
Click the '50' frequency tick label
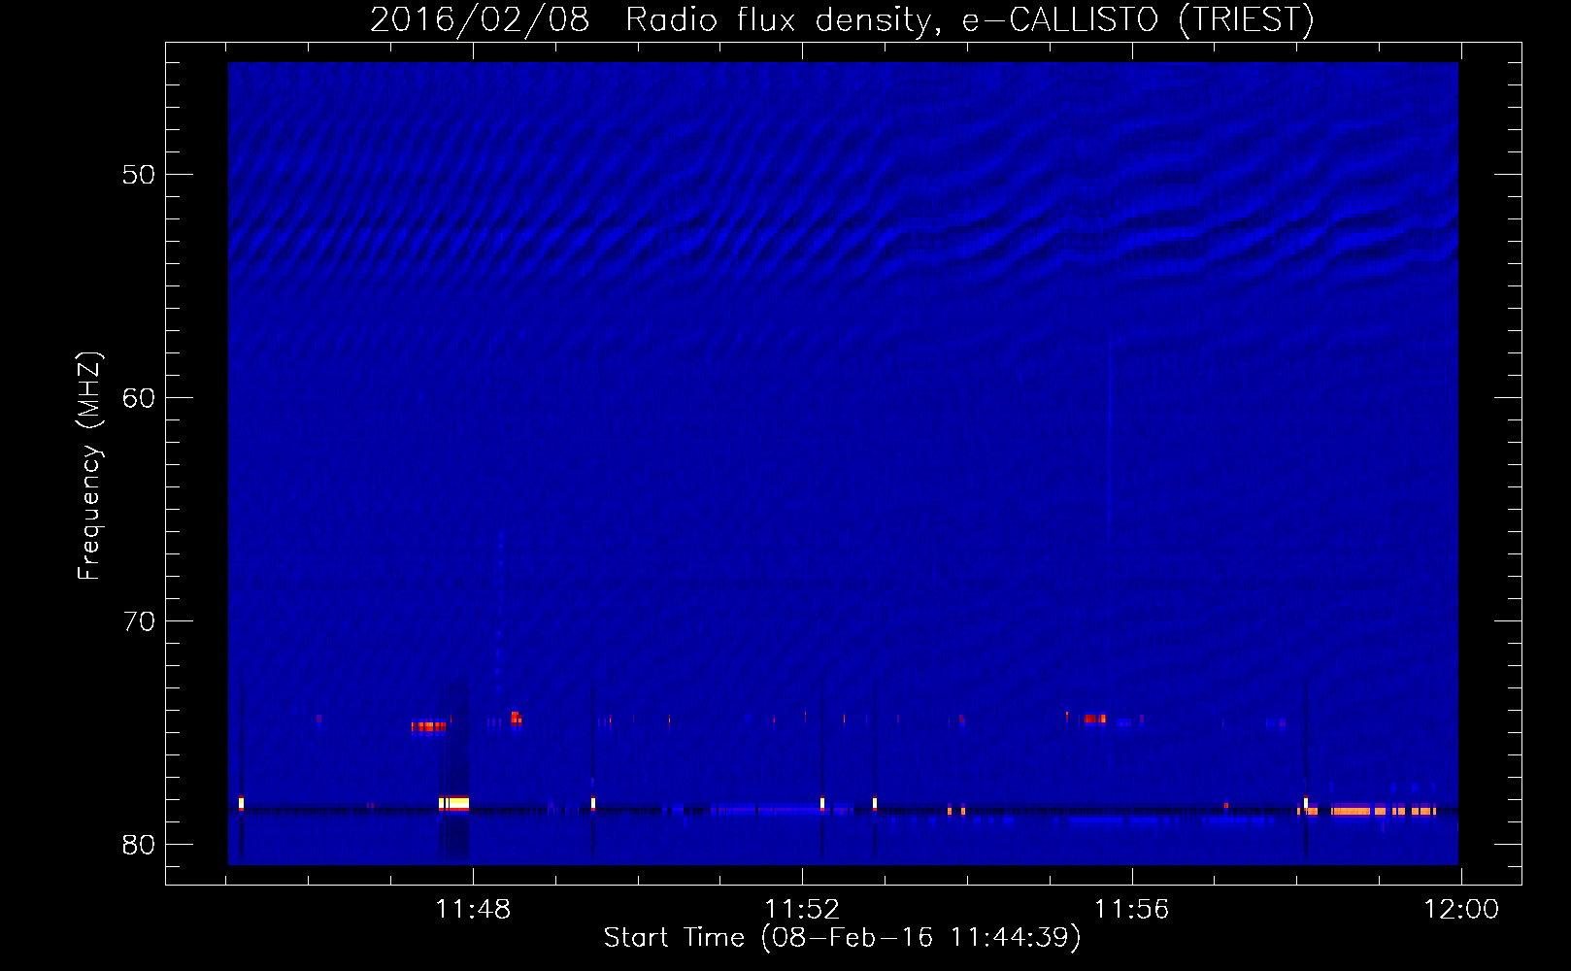139,175
